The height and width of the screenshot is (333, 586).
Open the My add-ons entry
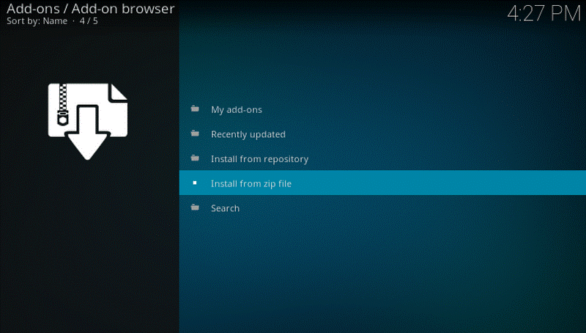(x=236, y=110)
